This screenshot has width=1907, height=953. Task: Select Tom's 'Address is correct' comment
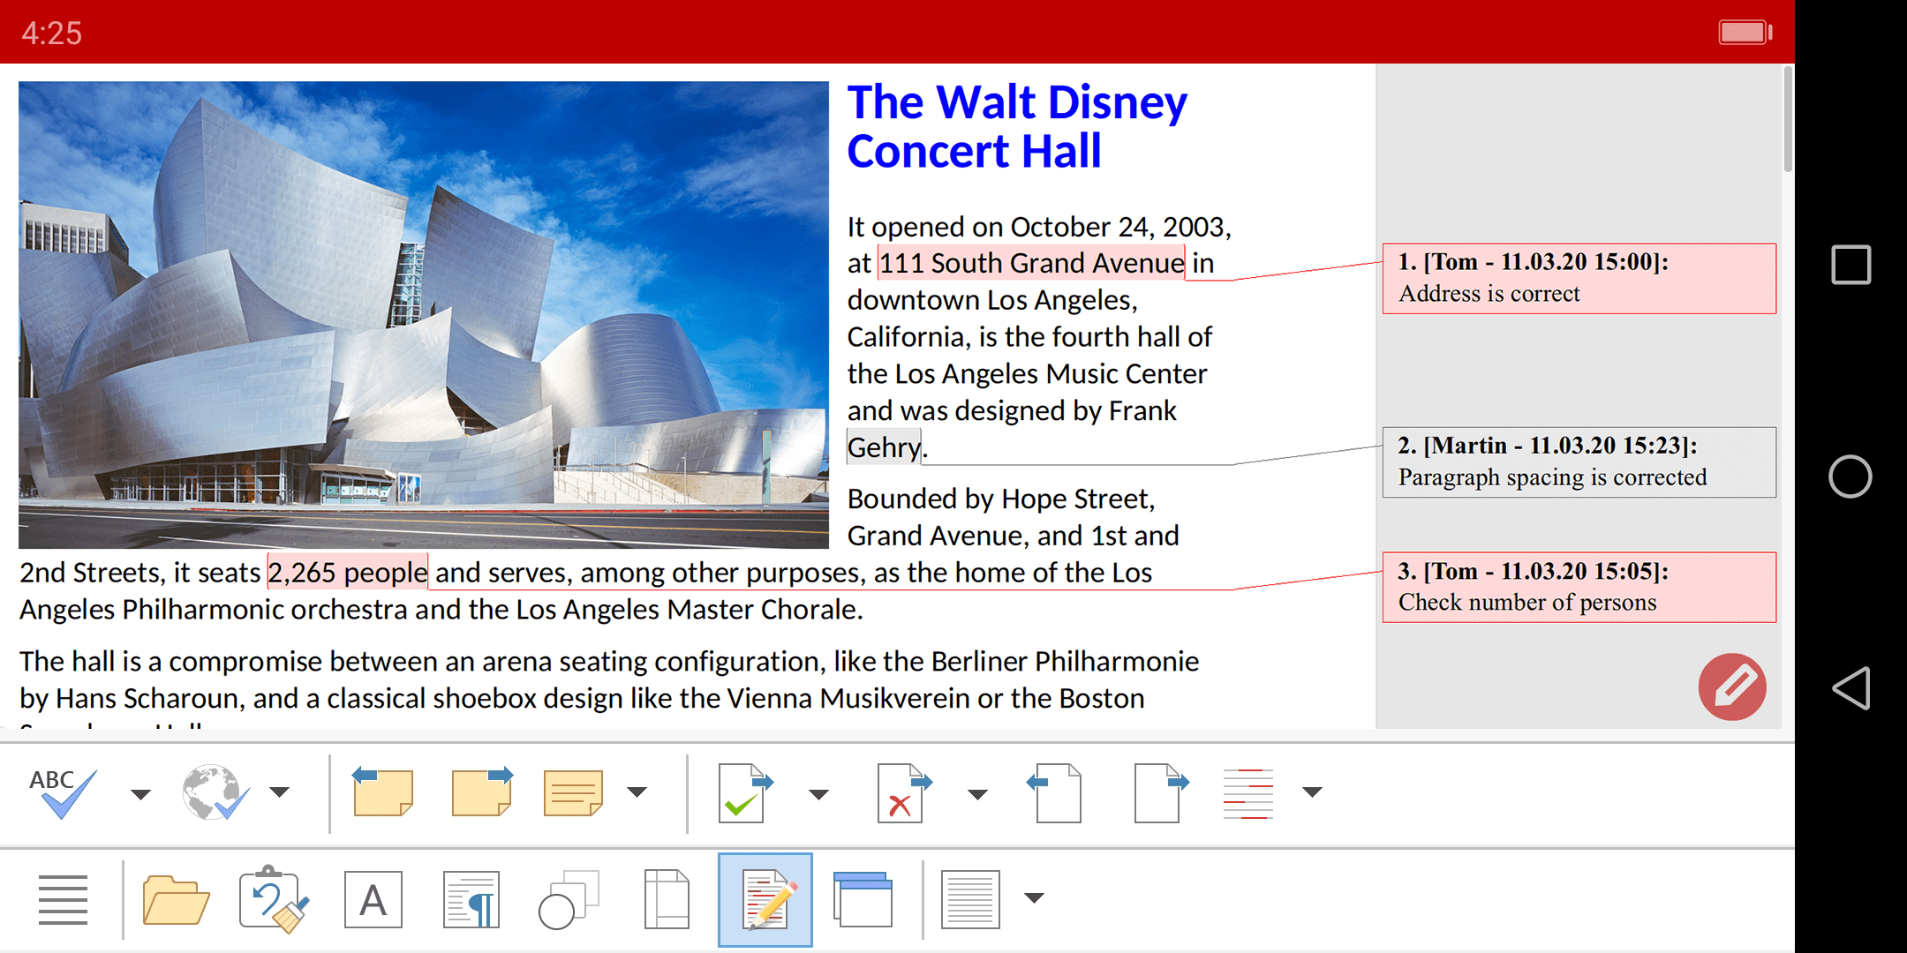point(1579,279)
